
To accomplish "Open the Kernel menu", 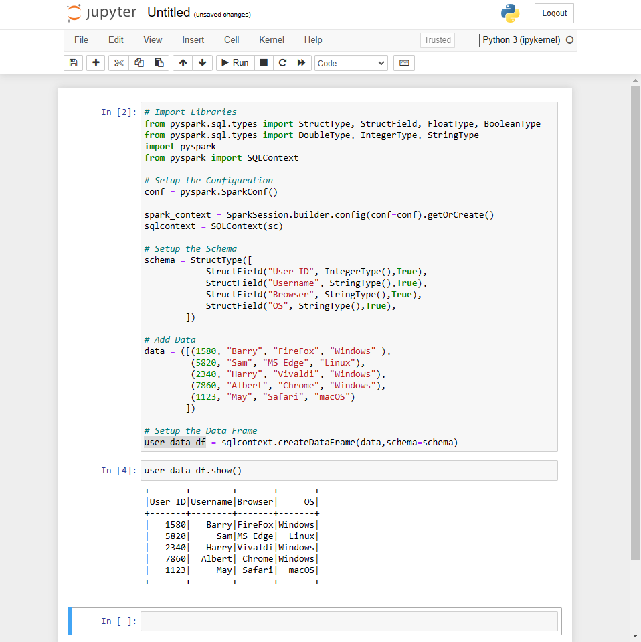I will click(x=271, y=39).
